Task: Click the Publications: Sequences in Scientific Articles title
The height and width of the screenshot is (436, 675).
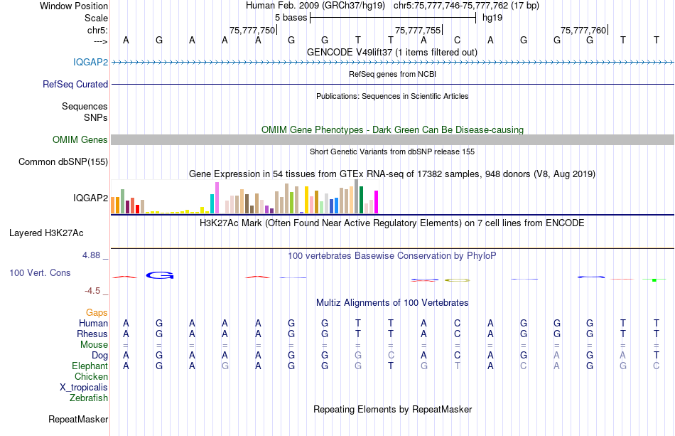Action: 392,96
